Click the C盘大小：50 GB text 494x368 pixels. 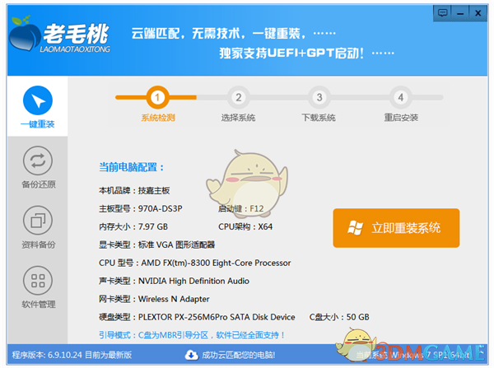[339, 317]
